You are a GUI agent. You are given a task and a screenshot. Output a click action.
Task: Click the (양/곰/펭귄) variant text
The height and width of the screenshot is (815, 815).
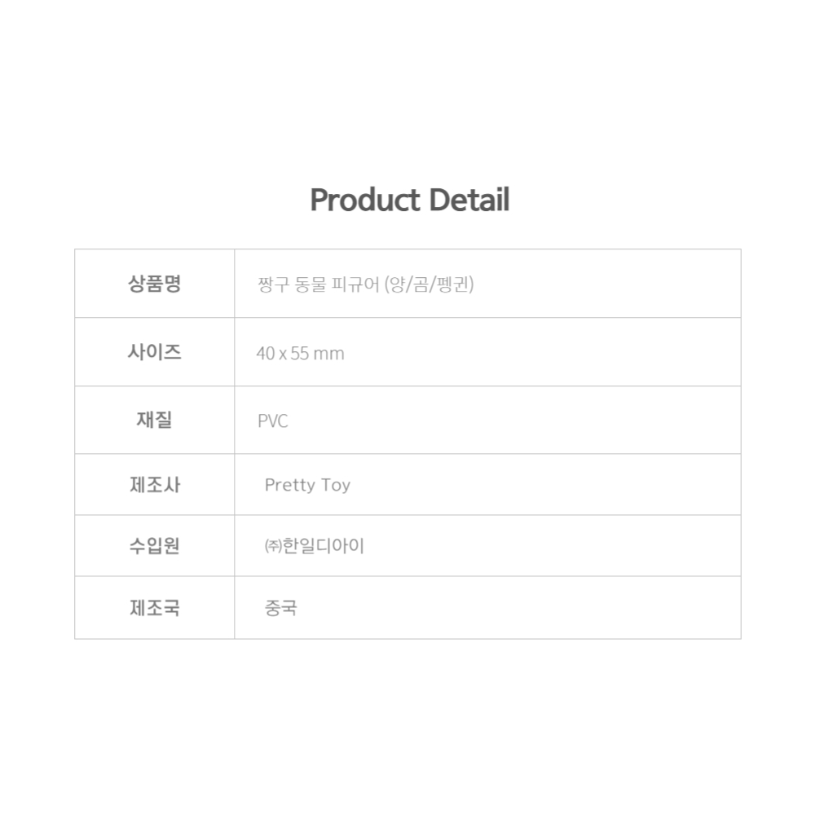coord(429,284)
